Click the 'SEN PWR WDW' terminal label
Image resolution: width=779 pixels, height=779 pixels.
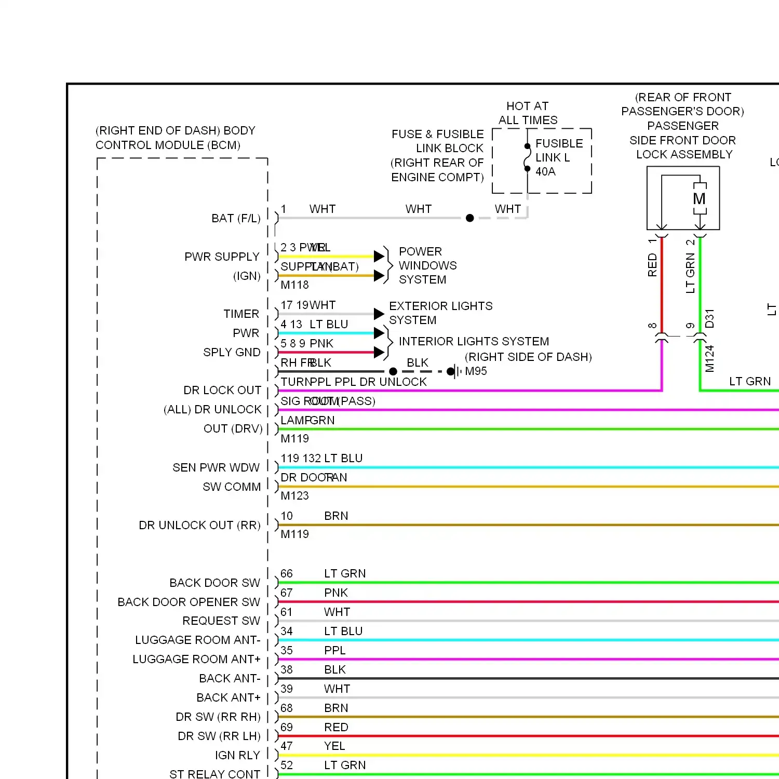216,467
